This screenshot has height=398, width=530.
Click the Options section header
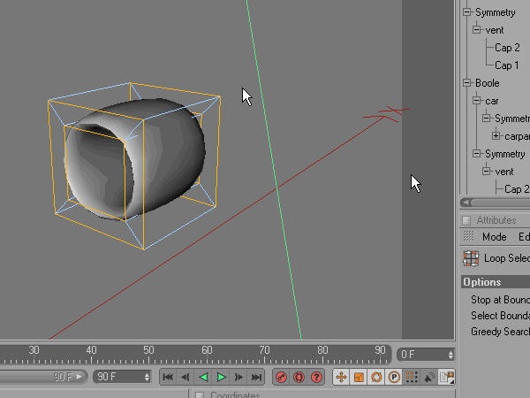tap(481, 282)
